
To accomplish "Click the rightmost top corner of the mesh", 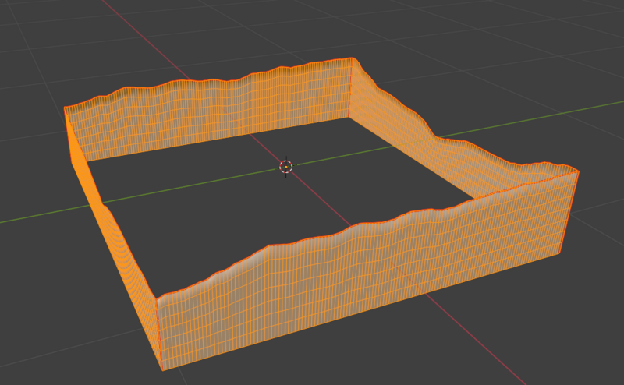I will (x=578, y=171).
